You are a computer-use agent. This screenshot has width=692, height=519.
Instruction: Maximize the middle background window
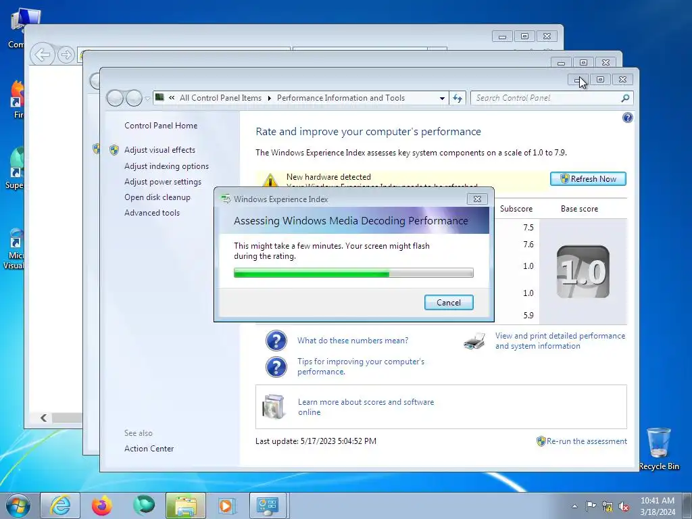[583, 63]
